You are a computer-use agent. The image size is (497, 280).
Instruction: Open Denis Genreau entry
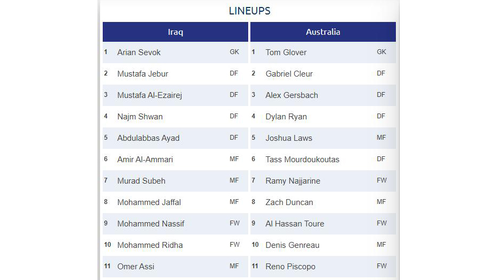click(292, 245)
